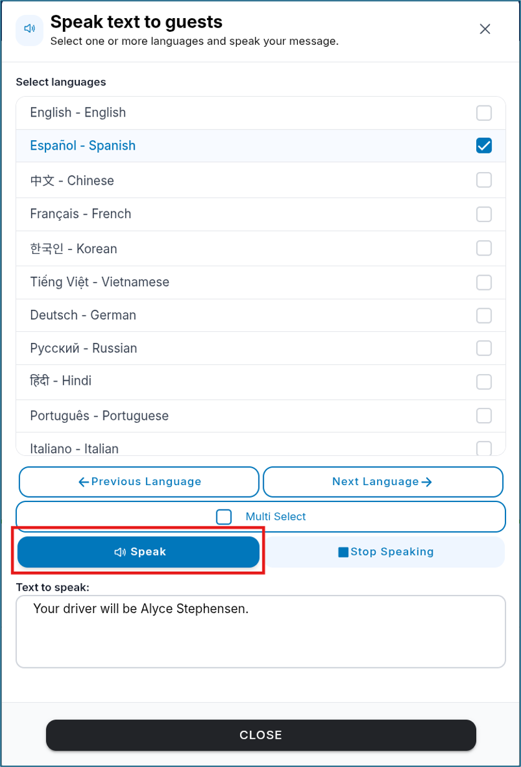Check the Português - Portuguese checkbox
Screen dimensions: 521x767
[x=484, y=415]
